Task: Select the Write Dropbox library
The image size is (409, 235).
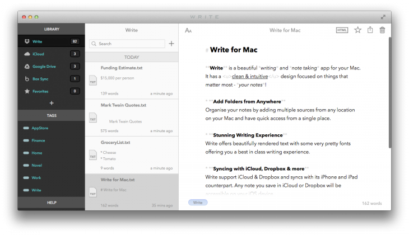Action: coord(52,41)
